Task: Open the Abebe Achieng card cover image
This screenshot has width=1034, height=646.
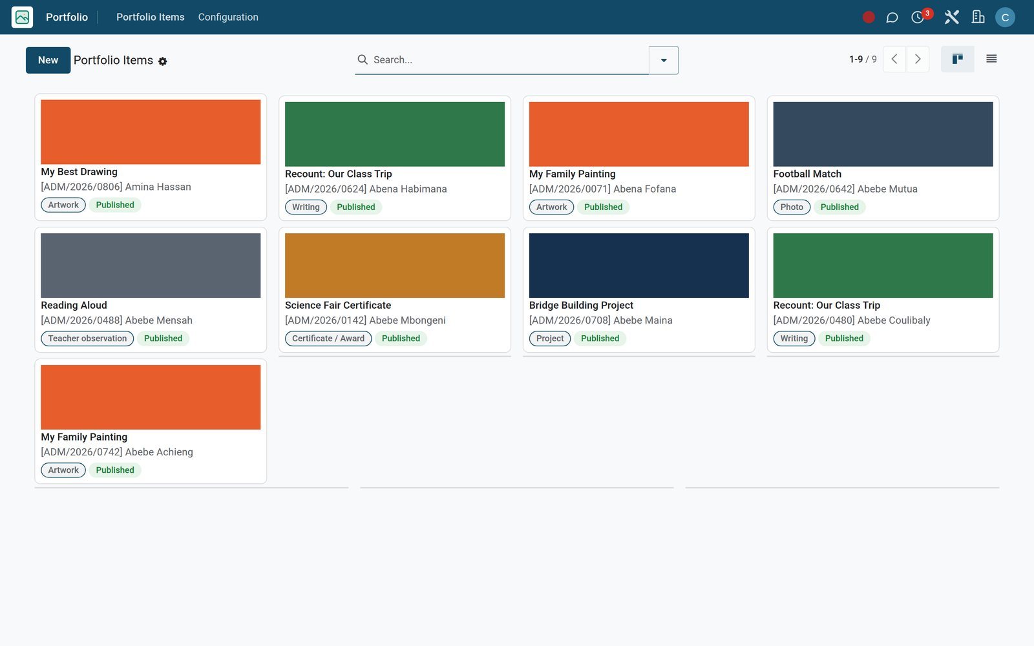Action: (151, 397)
